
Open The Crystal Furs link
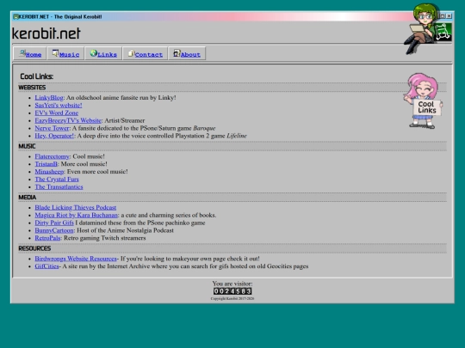(x=57, y=180)
